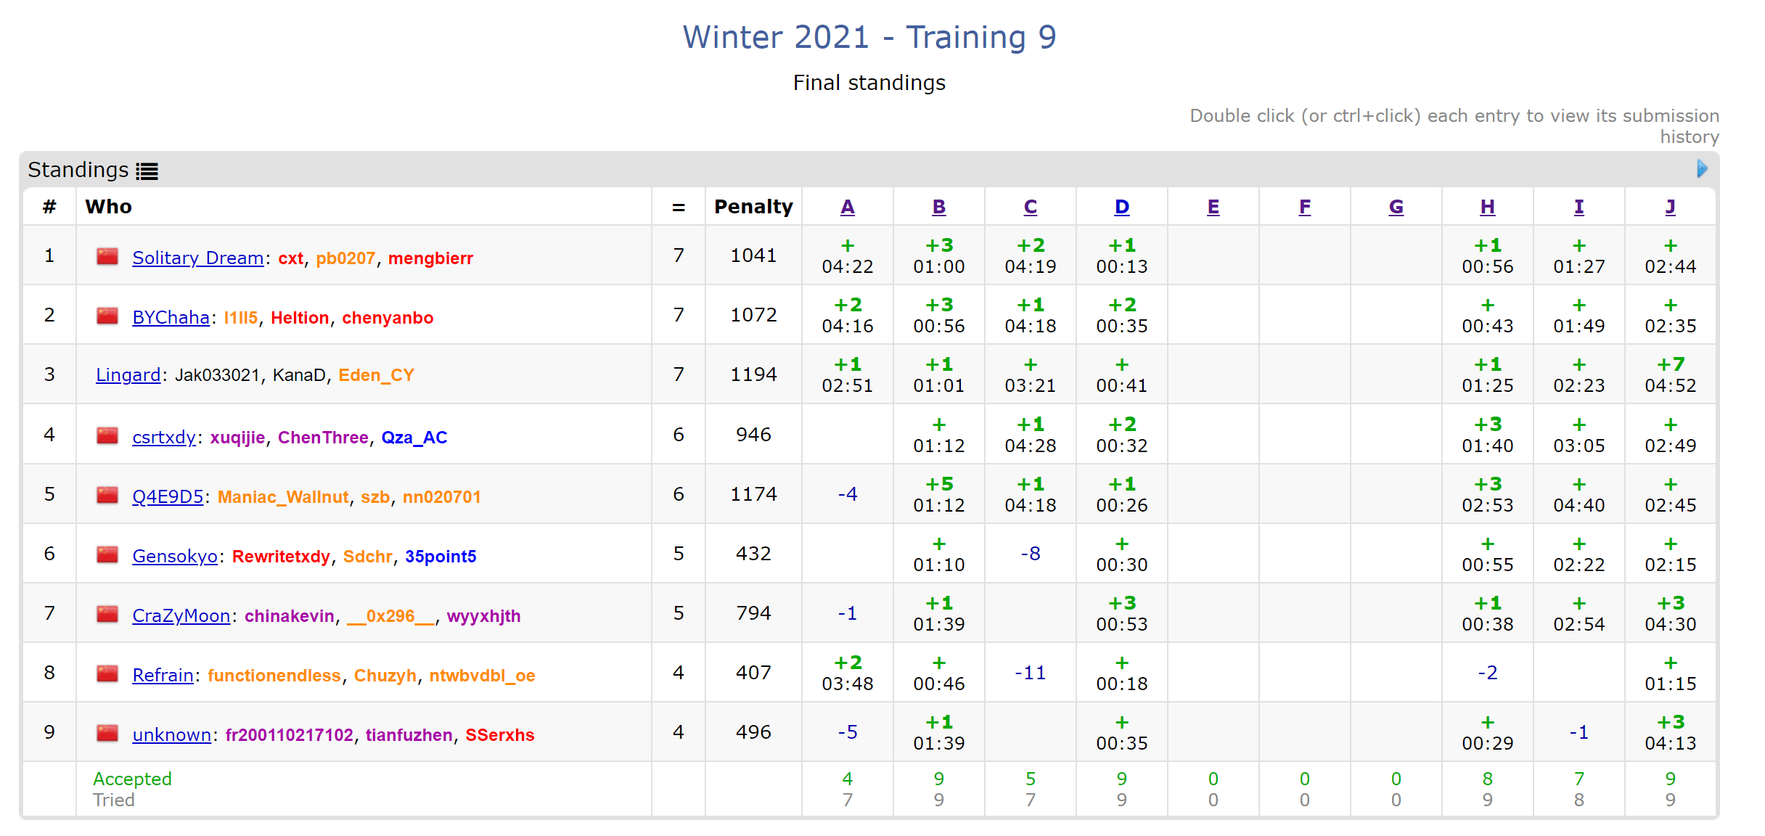
Task: Open the Lingard team link
Action: coord(128,375)
